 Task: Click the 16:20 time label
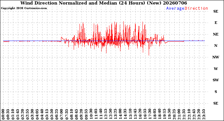coord(140,115)
